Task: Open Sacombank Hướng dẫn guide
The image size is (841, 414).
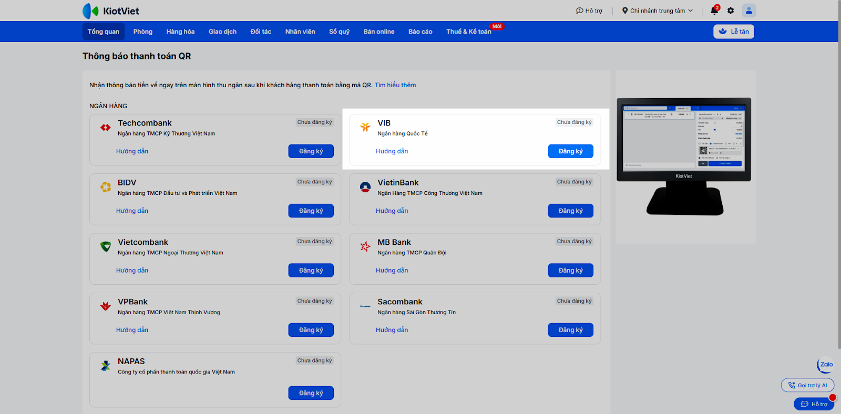Action: 392,330
